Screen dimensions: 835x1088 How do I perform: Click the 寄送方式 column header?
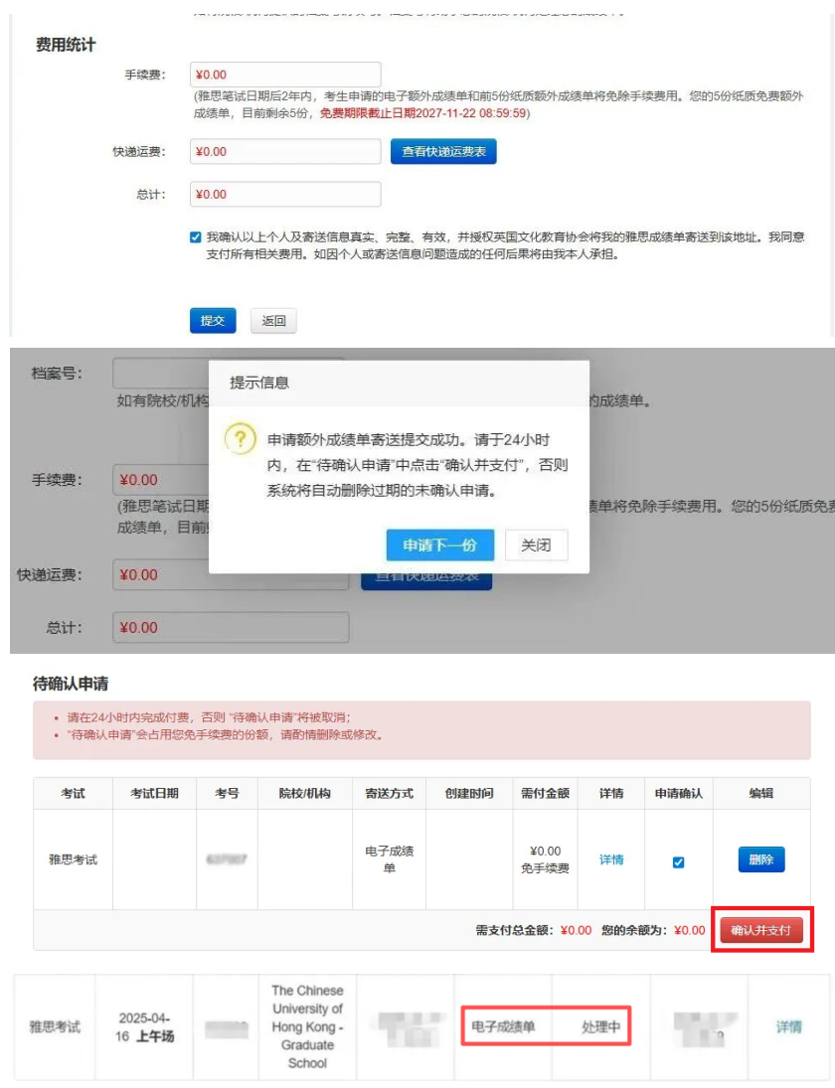pos(389,793)
